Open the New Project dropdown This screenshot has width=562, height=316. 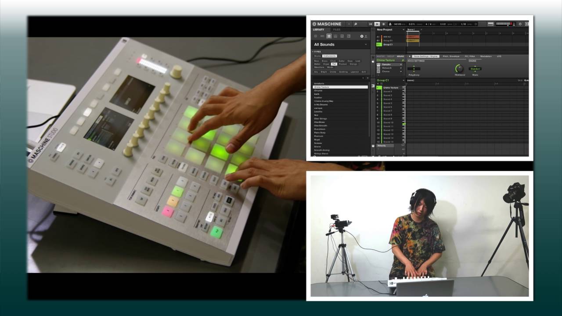(x=403, y=29)
